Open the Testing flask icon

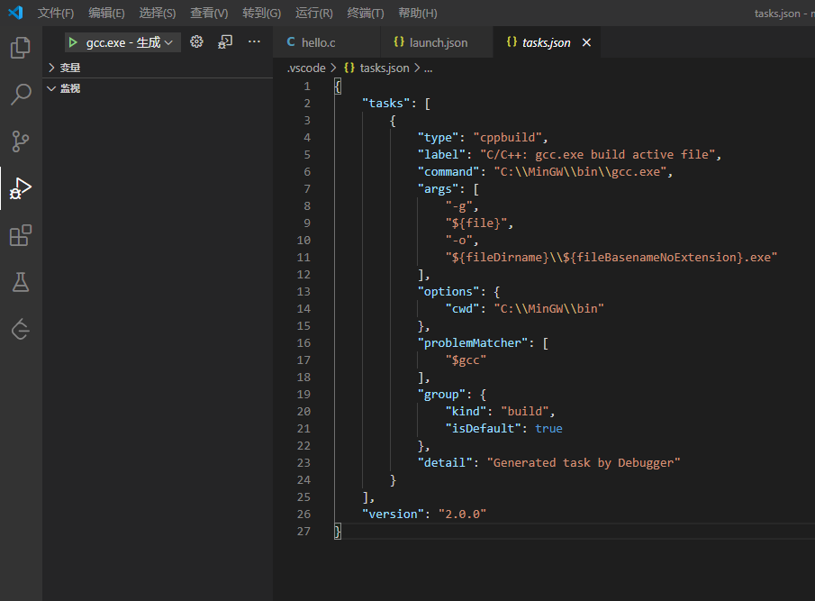[21, 283]
